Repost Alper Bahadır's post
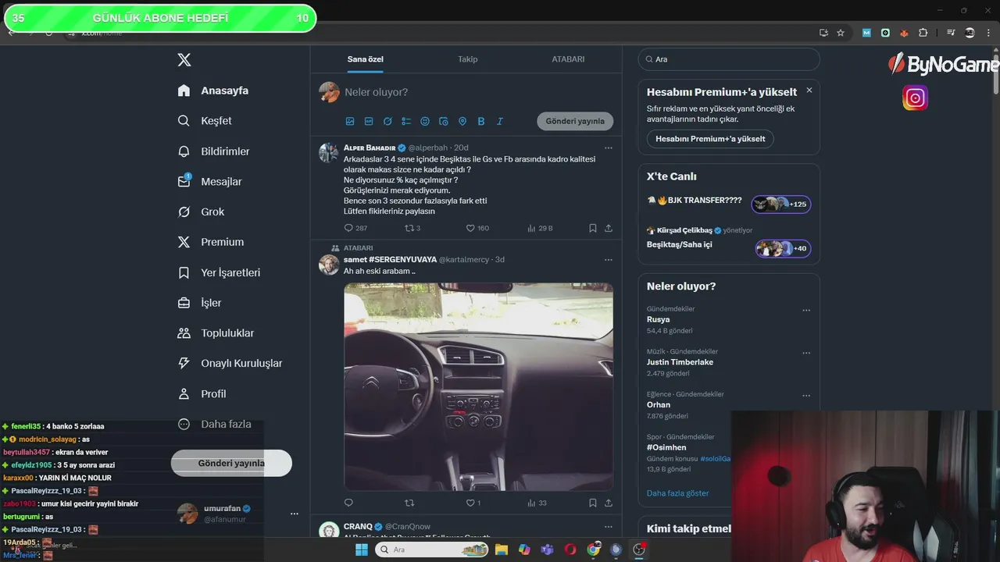1000x562 pixels. [412, 228]
